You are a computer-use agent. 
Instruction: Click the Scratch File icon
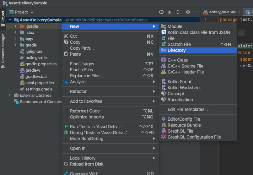coord(164,44)
